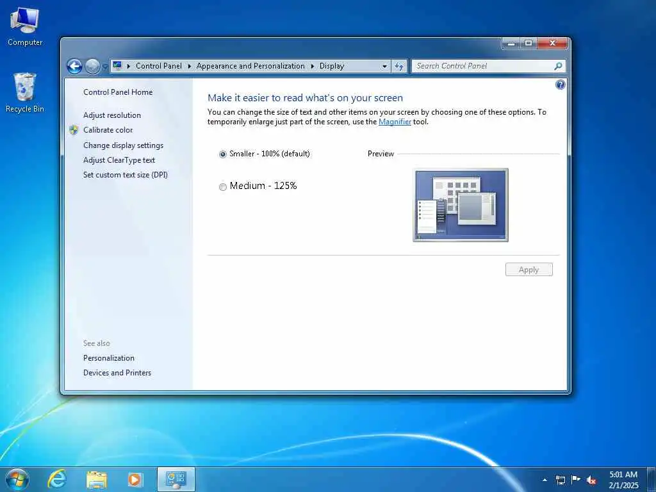Select Control Panel in the breadcrumb

159,66
